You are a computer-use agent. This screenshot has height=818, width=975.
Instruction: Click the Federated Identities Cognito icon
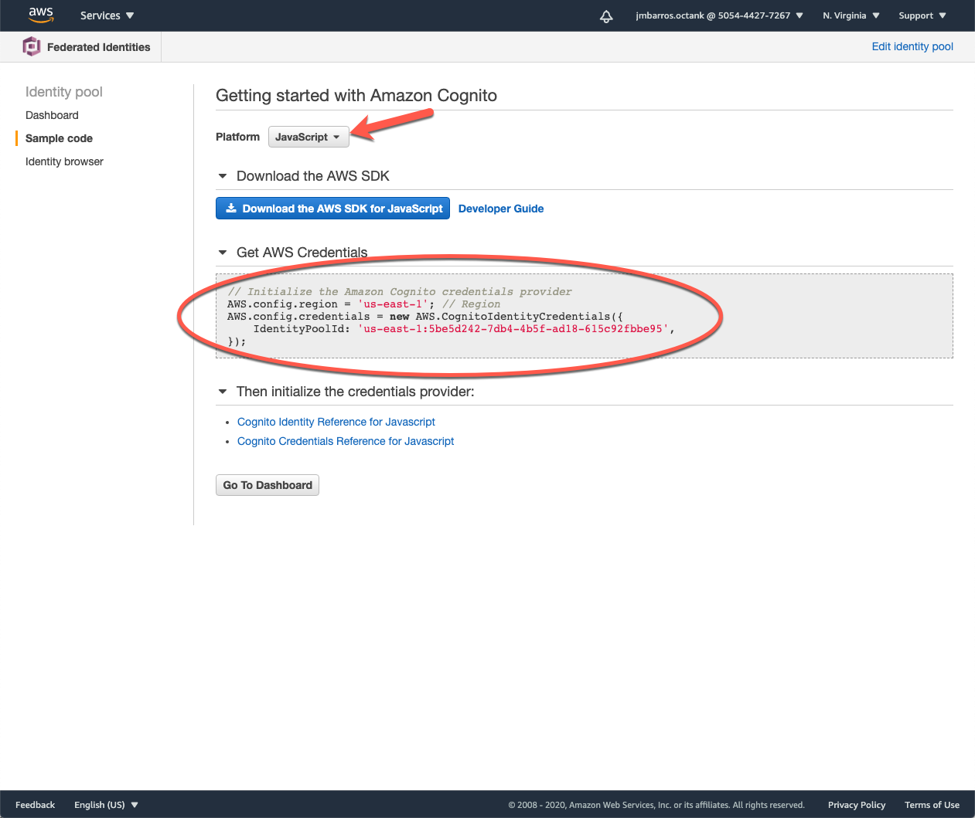(x=32, y=46)
